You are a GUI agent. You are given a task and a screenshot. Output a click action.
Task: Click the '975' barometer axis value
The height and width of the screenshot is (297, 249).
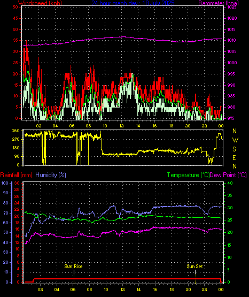(x=231, y=118)
